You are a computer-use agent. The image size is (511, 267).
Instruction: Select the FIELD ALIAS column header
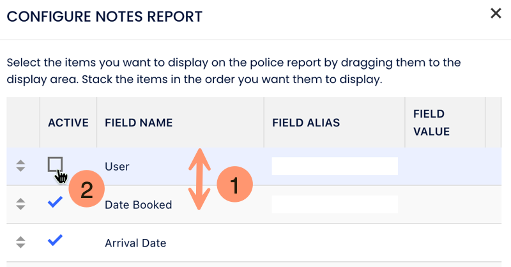pyautogui.click(x=305, y=123)
